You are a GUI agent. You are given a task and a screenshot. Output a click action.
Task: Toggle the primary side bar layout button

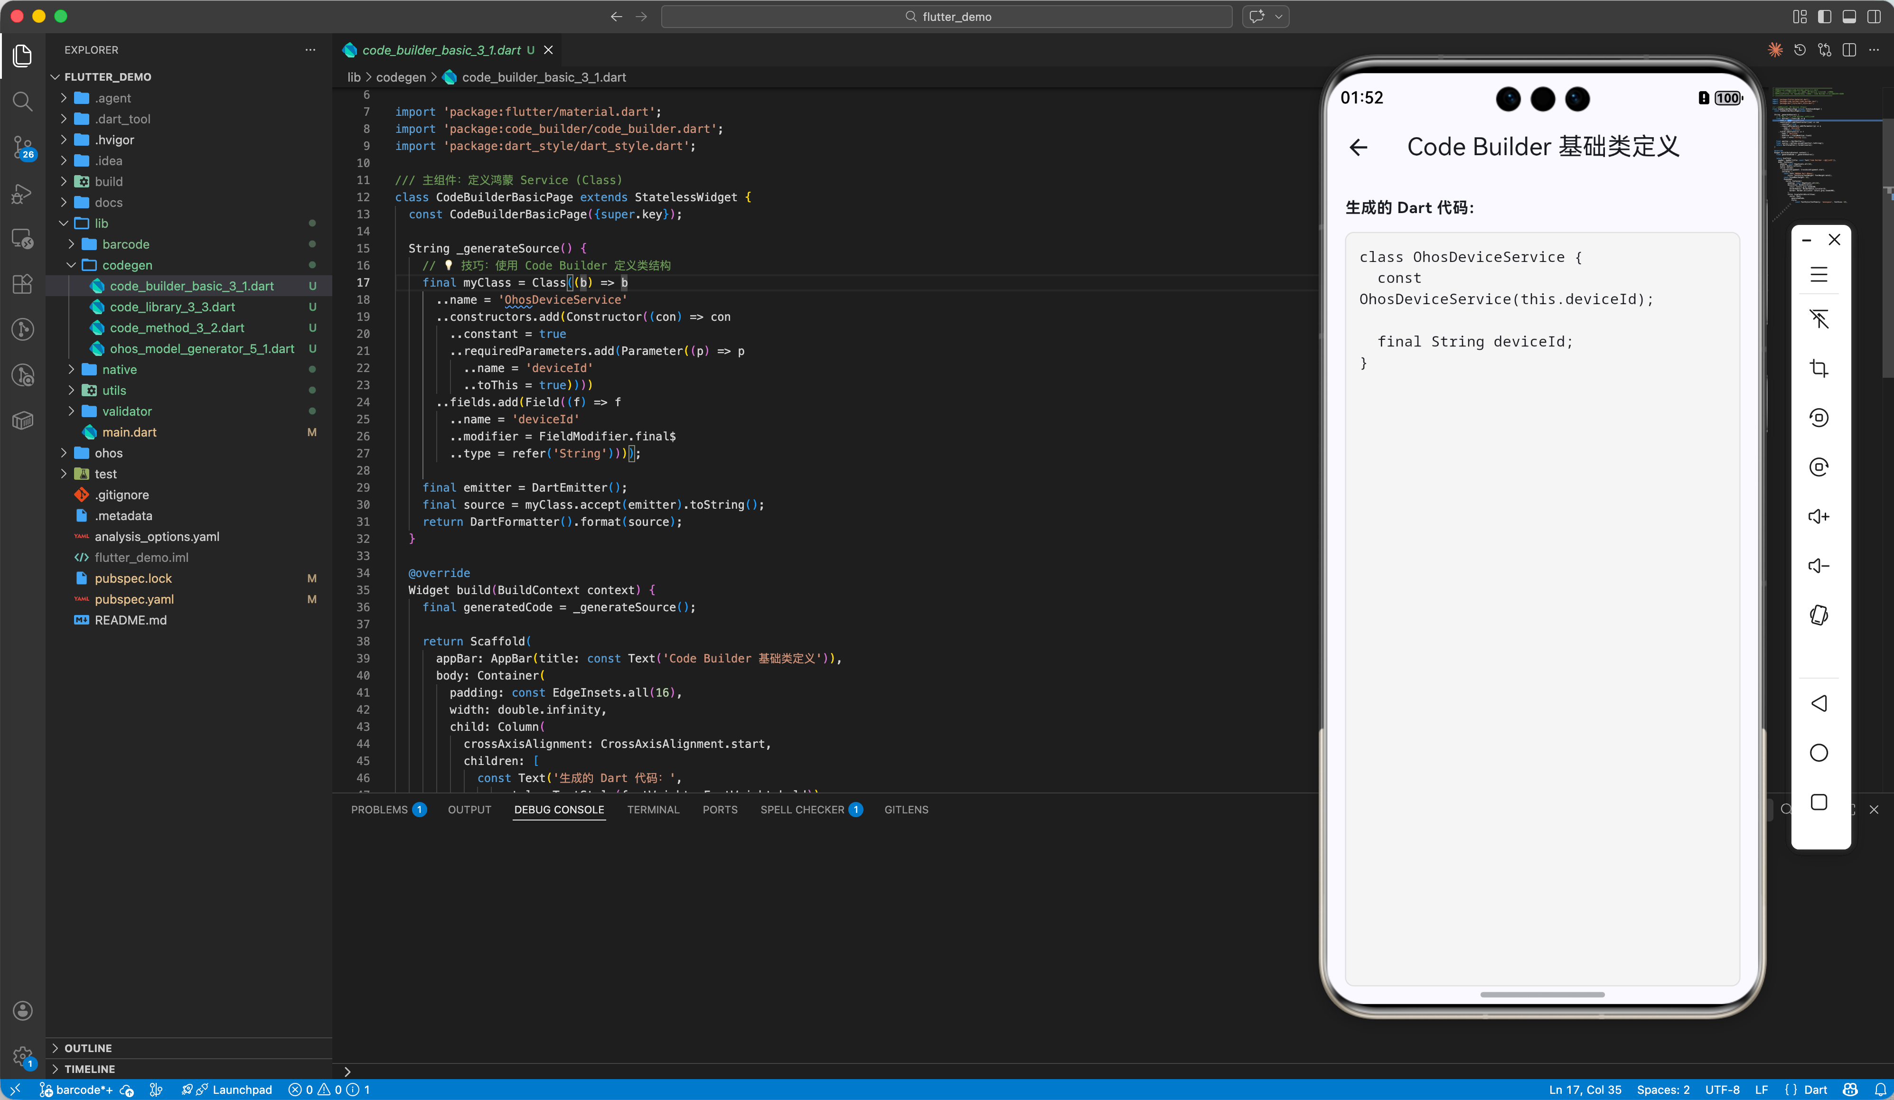tap(1824, 17)
